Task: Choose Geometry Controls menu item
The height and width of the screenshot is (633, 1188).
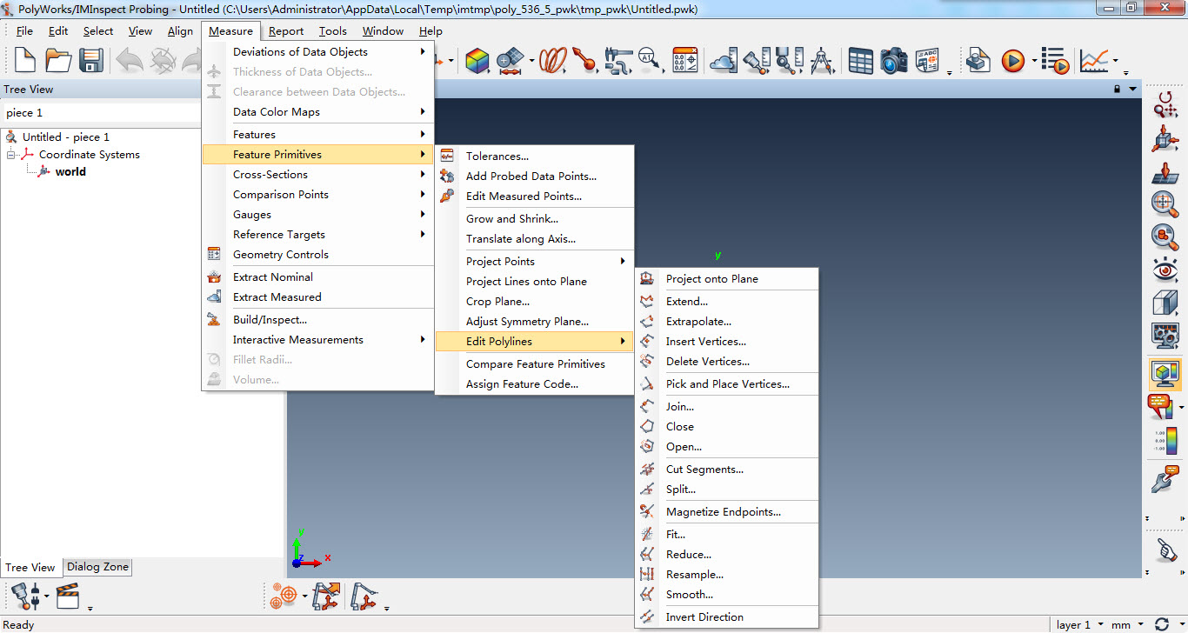Action: 317,255
